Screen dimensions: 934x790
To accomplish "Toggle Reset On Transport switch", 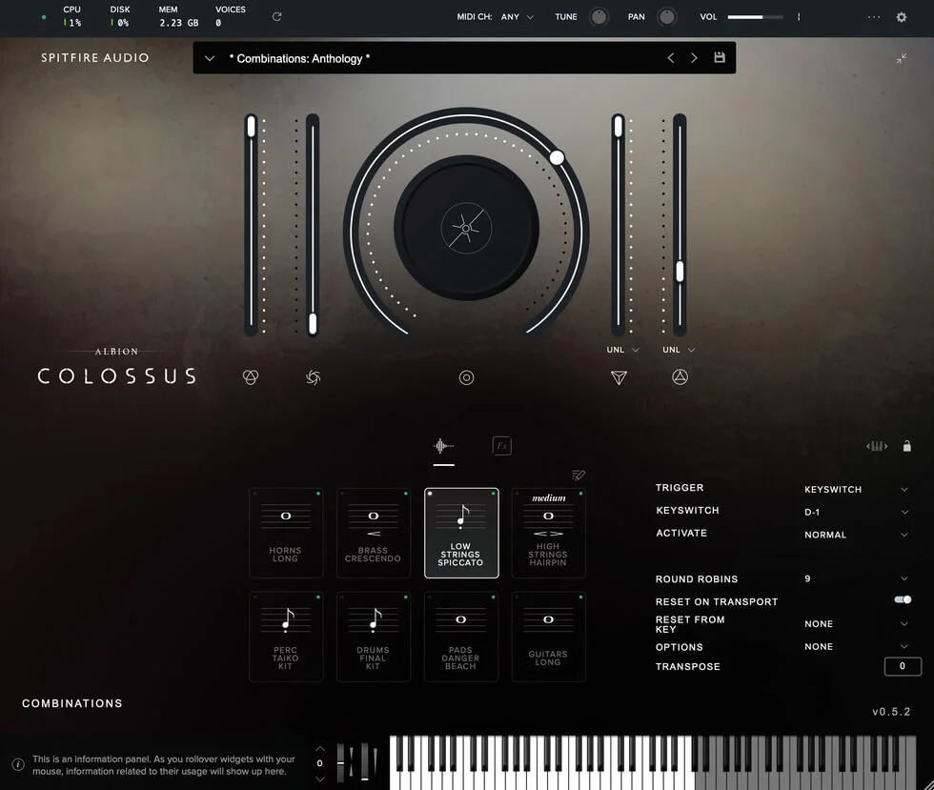I will click(x=904, y=600).
